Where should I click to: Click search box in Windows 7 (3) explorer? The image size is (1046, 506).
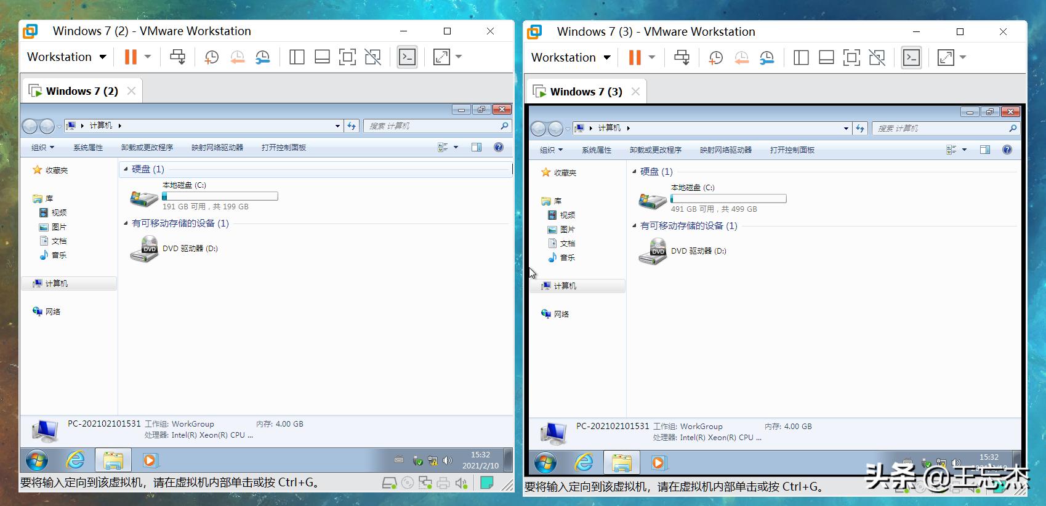click(x=946, y=128)
